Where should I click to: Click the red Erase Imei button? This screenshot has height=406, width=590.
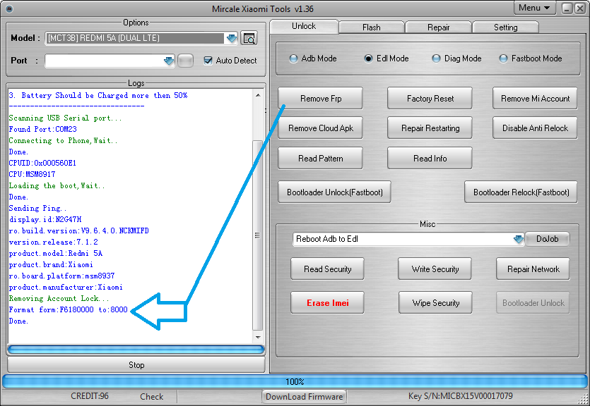pyautogui.click(x=327, y=303)
